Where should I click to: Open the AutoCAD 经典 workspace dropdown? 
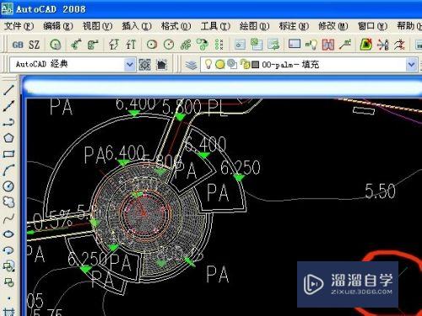(130, 65)
